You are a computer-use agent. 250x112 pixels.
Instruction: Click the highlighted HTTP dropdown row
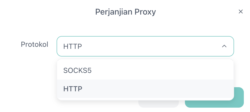(x=145, y=89)
